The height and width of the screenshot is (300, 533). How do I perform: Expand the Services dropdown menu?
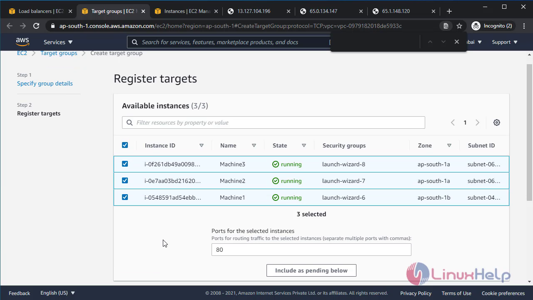pos(58,42)
